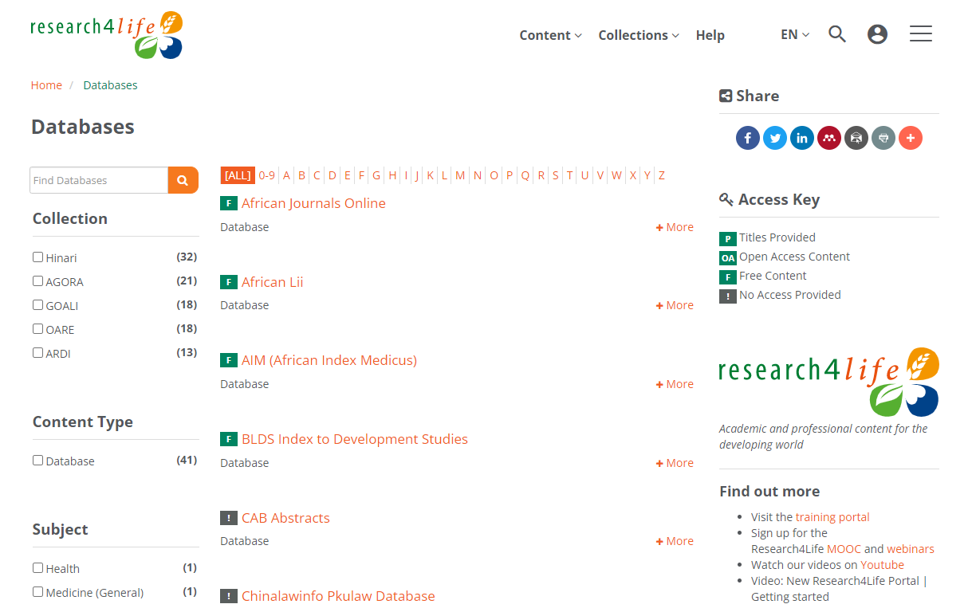Open the African Journals Online link
Viewport: 972px width, 608px height.
point(313,203)
